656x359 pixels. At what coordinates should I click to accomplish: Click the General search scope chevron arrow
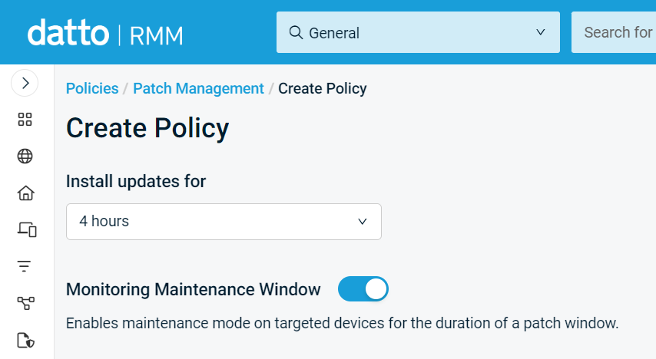541,32
